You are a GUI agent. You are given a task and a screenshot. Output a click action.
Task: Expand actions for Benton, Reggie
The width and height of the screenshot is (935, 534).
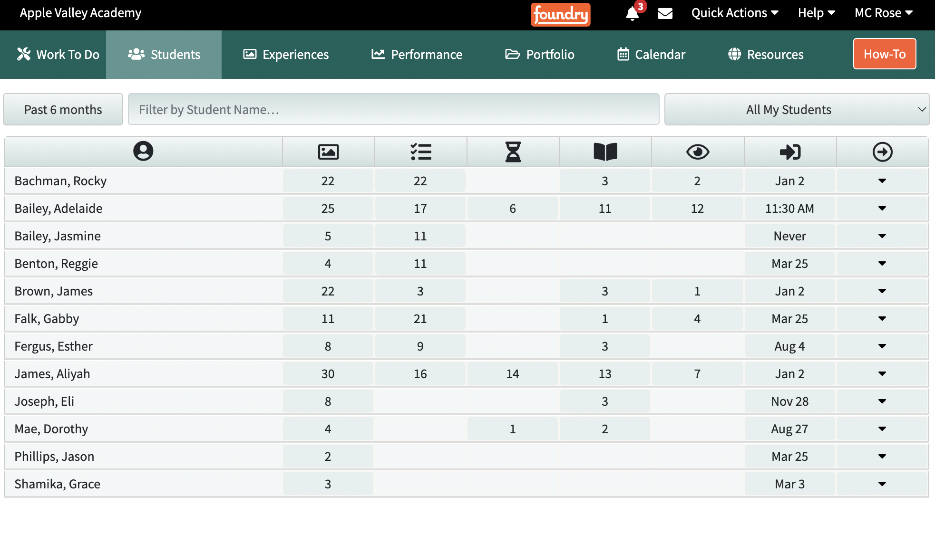pyautogui.click(x=882, y=264)
